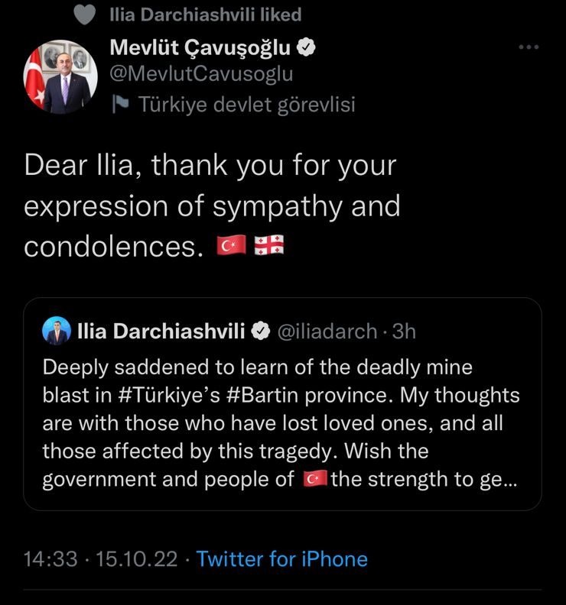Click the @MevlutCavusoglu handle
The width and height of the screenshot is (566, 605).
click(x=201, y=74)
